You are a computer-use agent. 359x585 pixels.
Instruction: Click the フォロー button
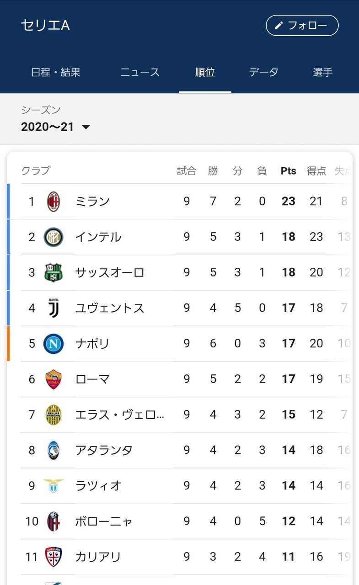[302, 26]
